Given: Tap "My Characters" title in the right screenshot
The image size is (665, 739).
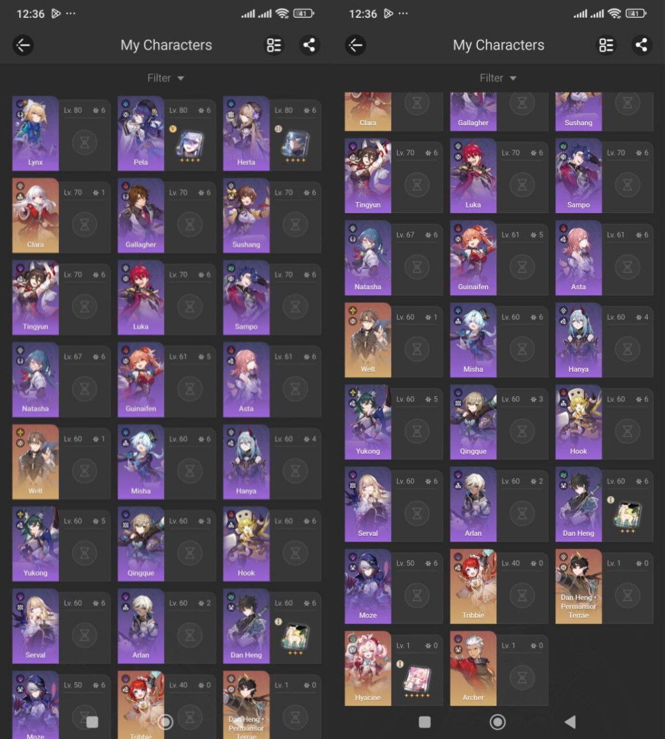Looking at the screenshot, I should 499,45.
